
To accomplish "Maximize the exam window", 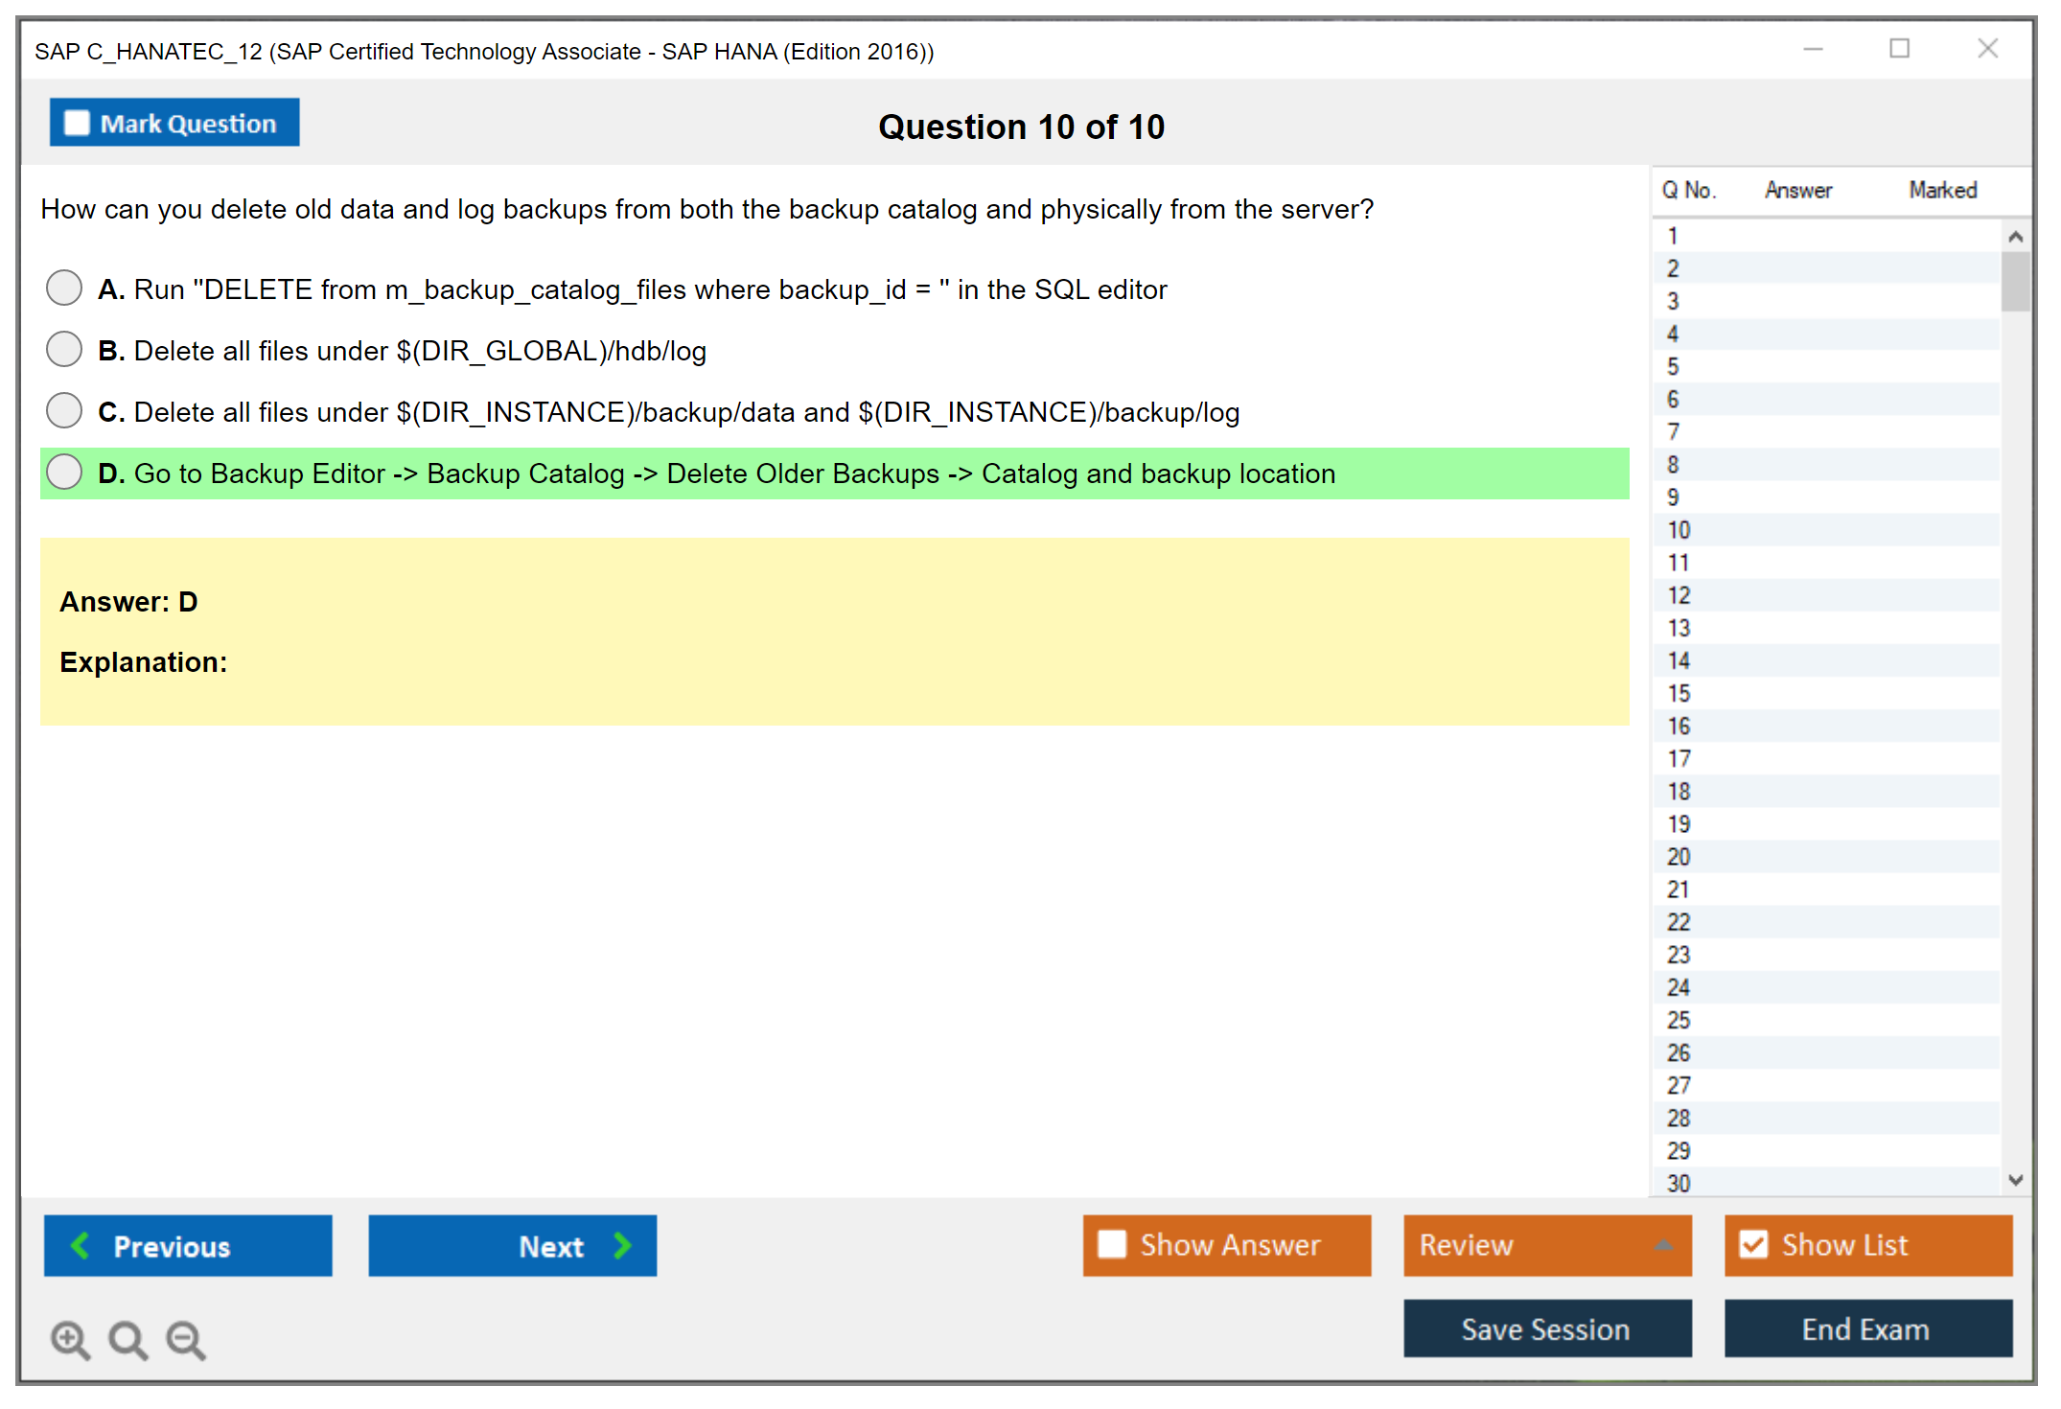I will [x=1899, y=49].
